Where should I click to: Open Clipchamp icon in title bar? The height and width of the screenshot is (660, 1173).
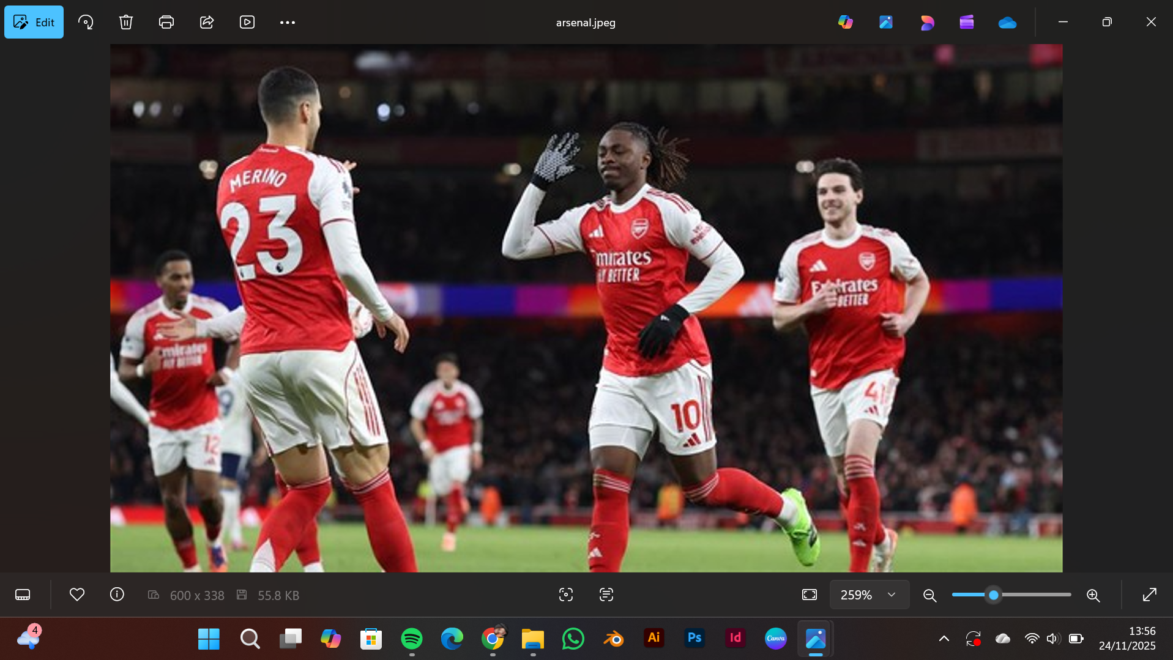[x=967, y=22]
